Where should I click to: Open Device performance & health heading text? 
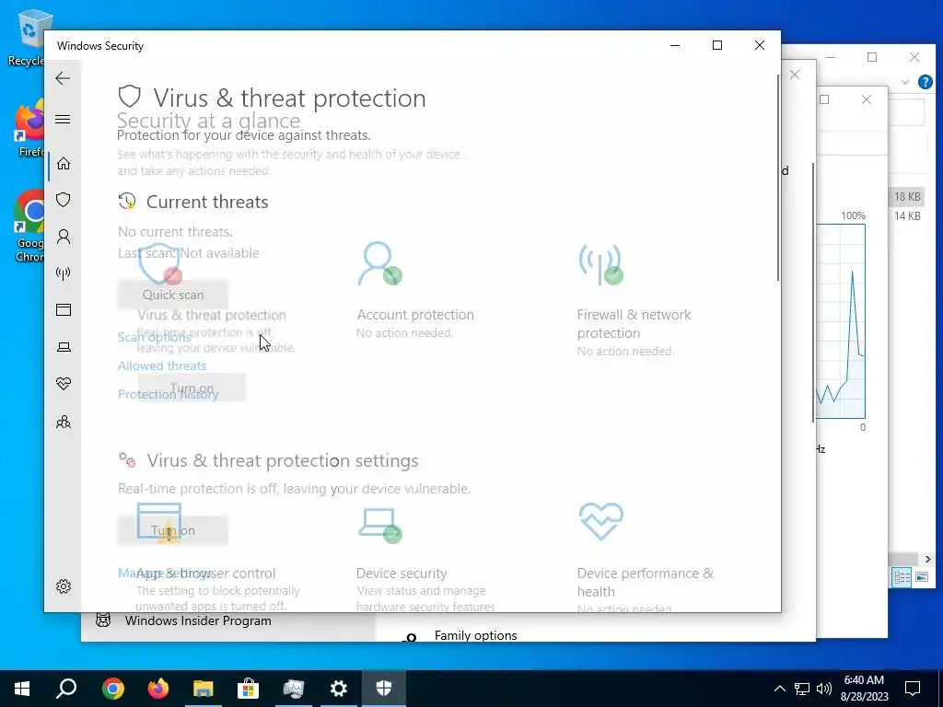(x=646, y=582)
